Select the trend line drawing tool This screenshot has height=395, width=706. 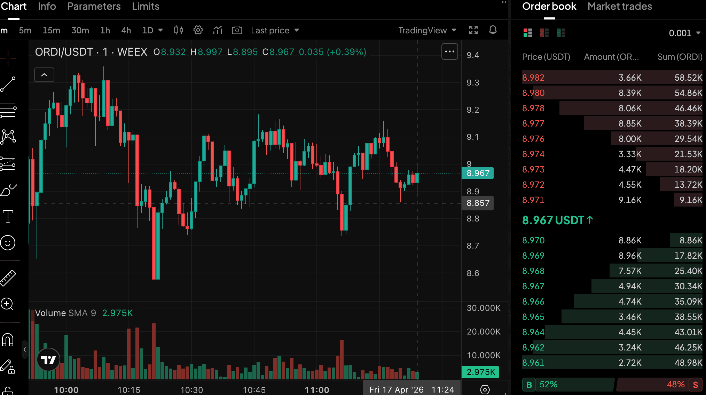8,84
